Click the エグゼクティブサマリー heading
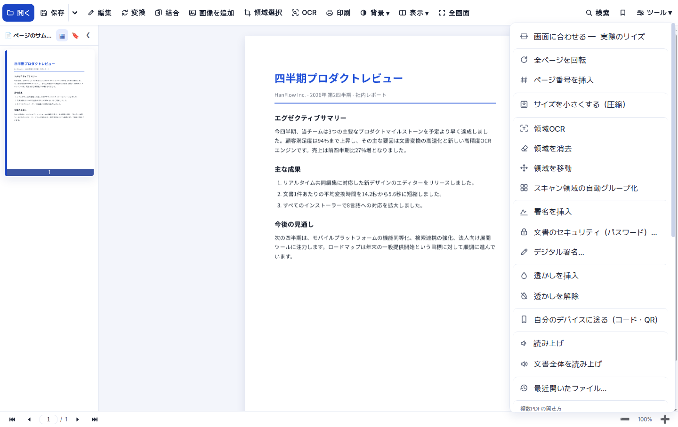Screen dimensions: 678x427 (x=310, y=118)
